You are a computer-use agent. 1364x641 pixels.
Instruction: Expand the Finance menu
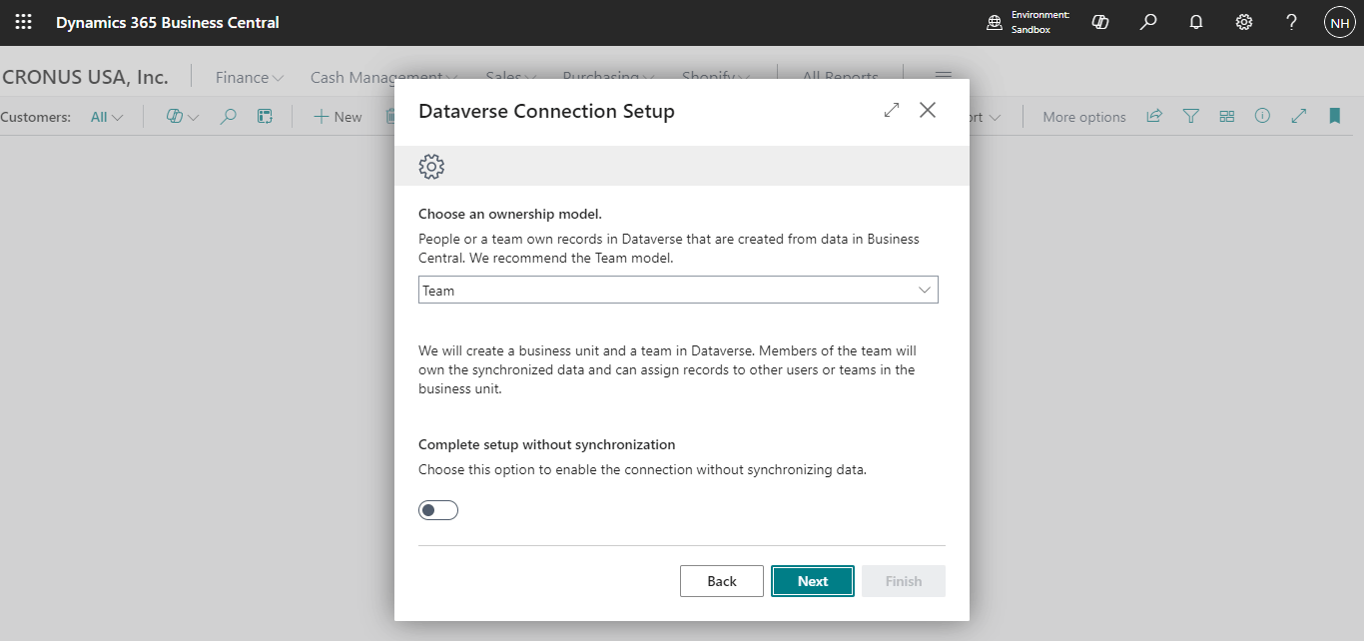250,77
